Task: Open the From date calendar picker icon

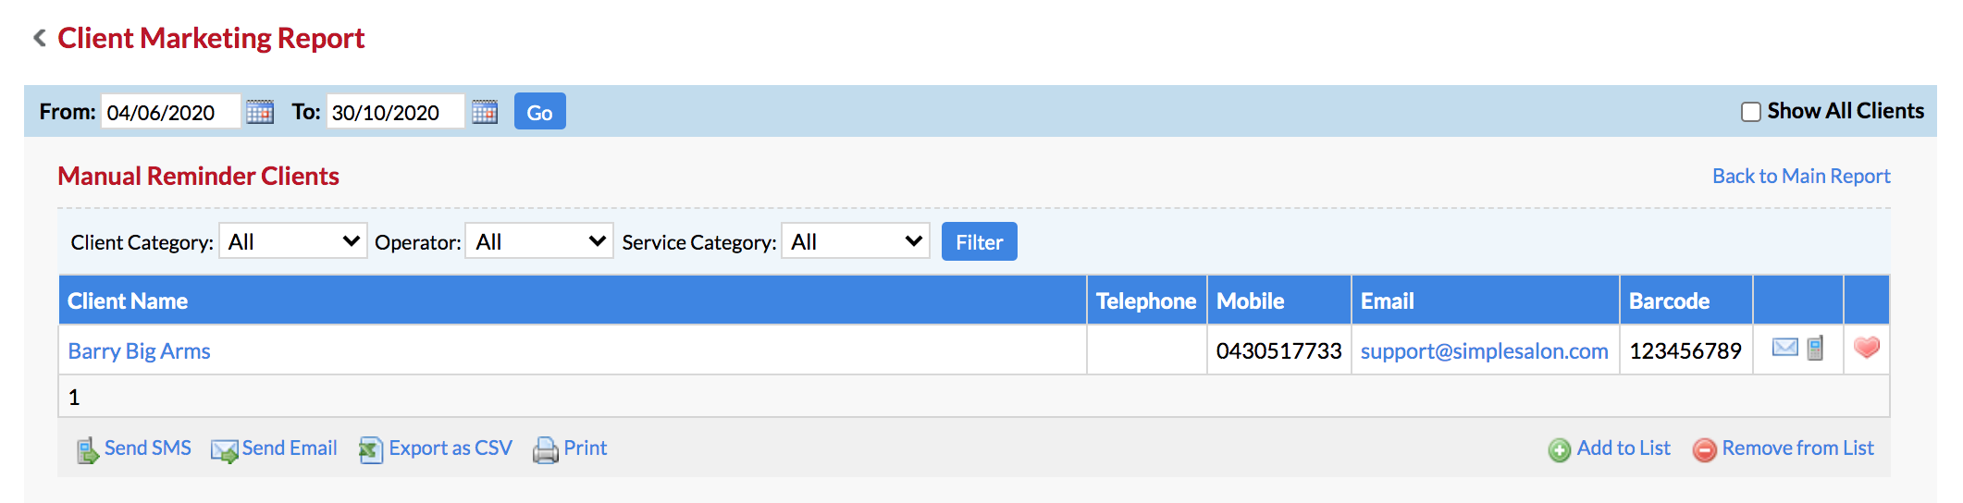Action: click(x=260, y=112)
